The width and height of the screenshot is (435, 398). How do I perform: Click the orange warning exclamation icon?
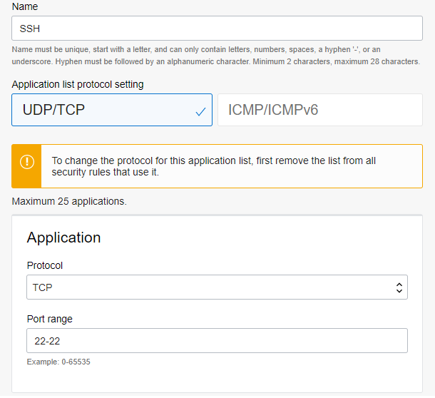(x=26, y=161)
